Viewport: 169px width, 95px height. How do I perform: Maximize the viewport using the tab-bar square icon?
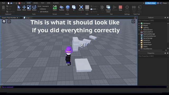point(135,18)
